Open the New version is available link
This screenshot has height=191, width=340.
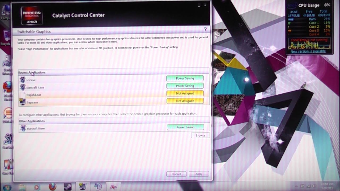point(308,51)
